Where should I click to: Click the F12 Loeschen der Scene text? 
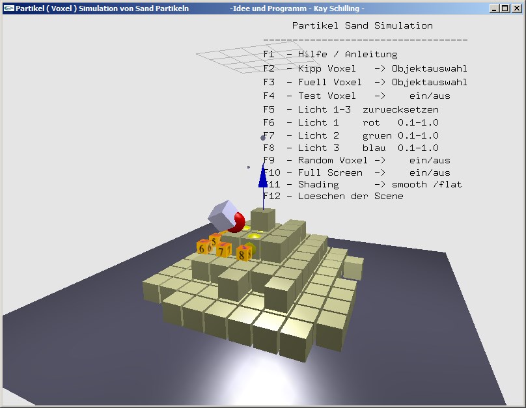pyautogui.click(x=333, y=196)
